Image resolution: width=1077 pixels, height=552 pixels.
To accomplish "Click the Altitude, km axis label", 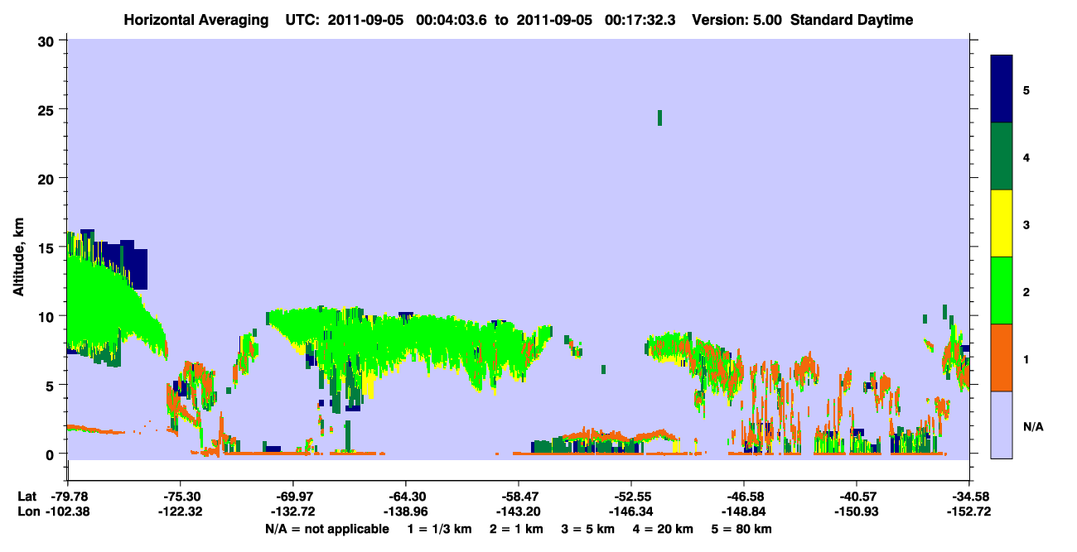I will click(x=18, y=248).
